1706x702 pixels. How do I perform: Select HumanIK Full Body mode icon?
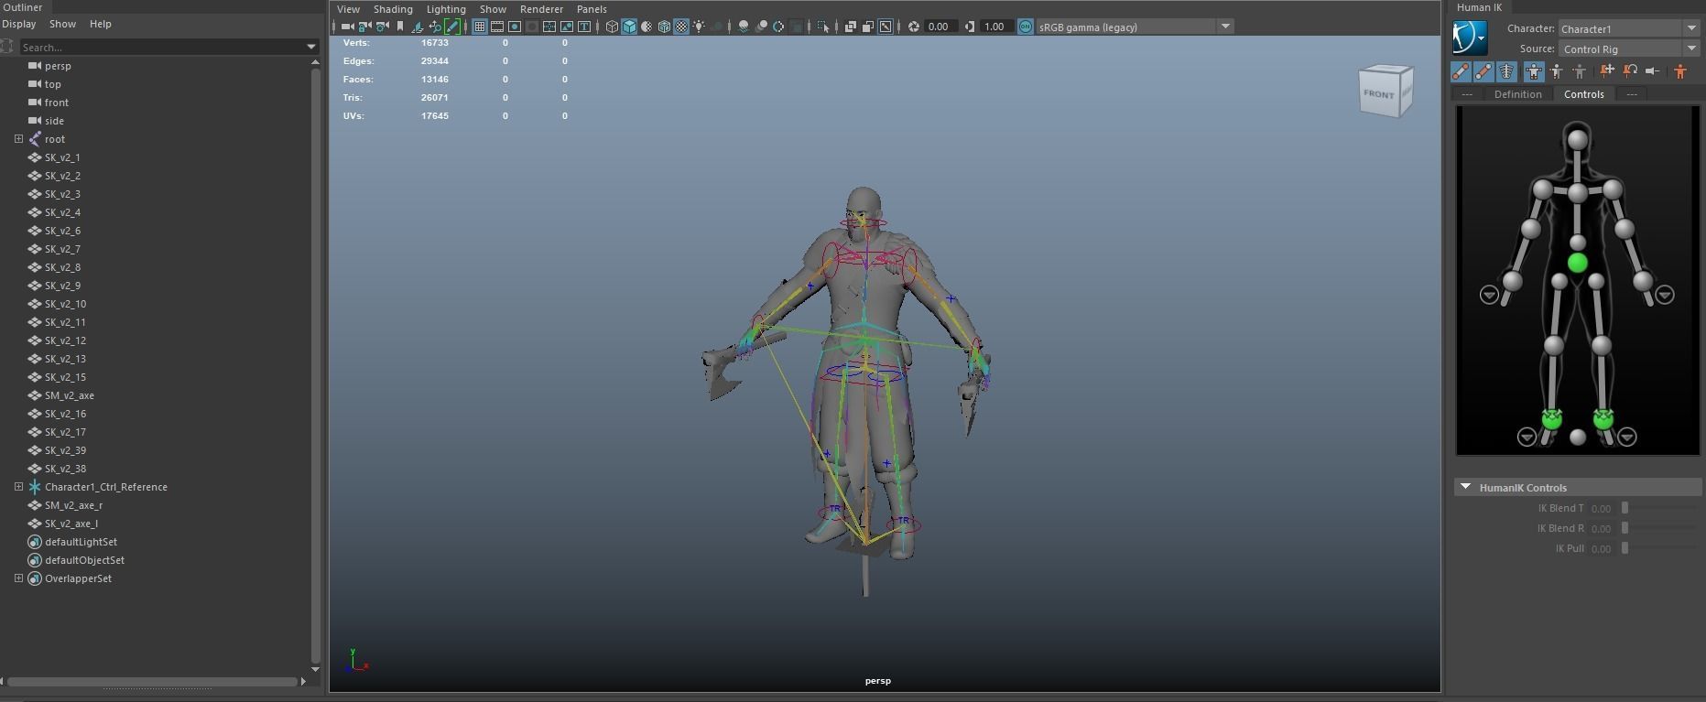point(1534,70)
